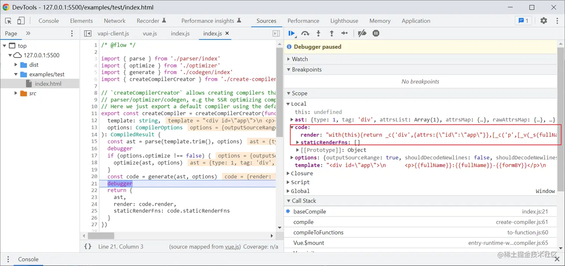Image resolution: width=565 pixels, height=266 pixels.
Task: Expand the [[Prototype]] entry
Action: (298, 150)
